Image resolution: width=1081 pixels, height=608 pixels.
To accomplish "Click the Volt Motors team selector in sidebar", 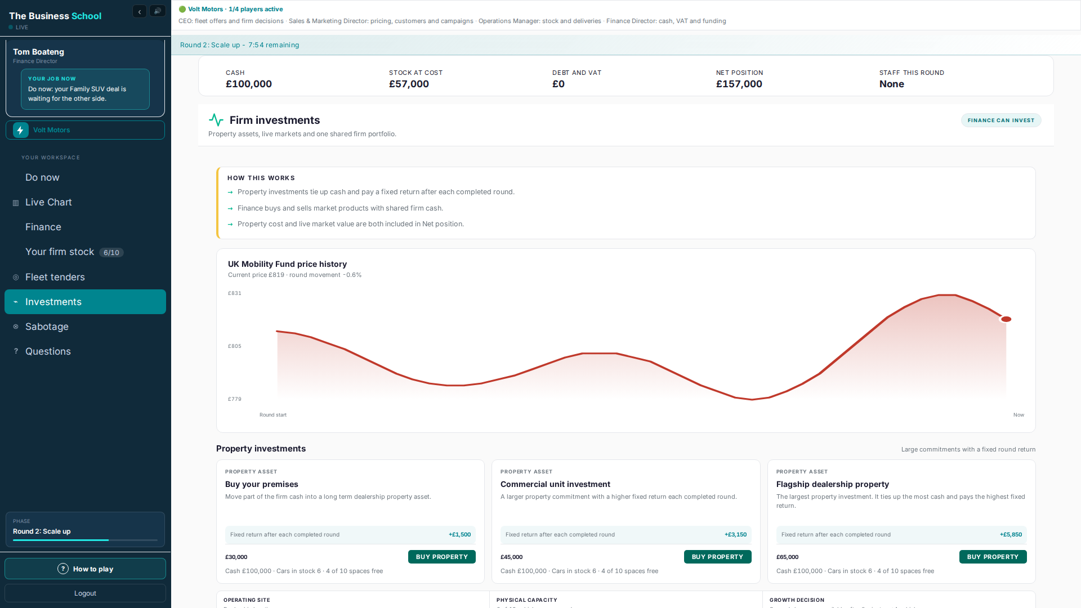I will tap(85, 130).
